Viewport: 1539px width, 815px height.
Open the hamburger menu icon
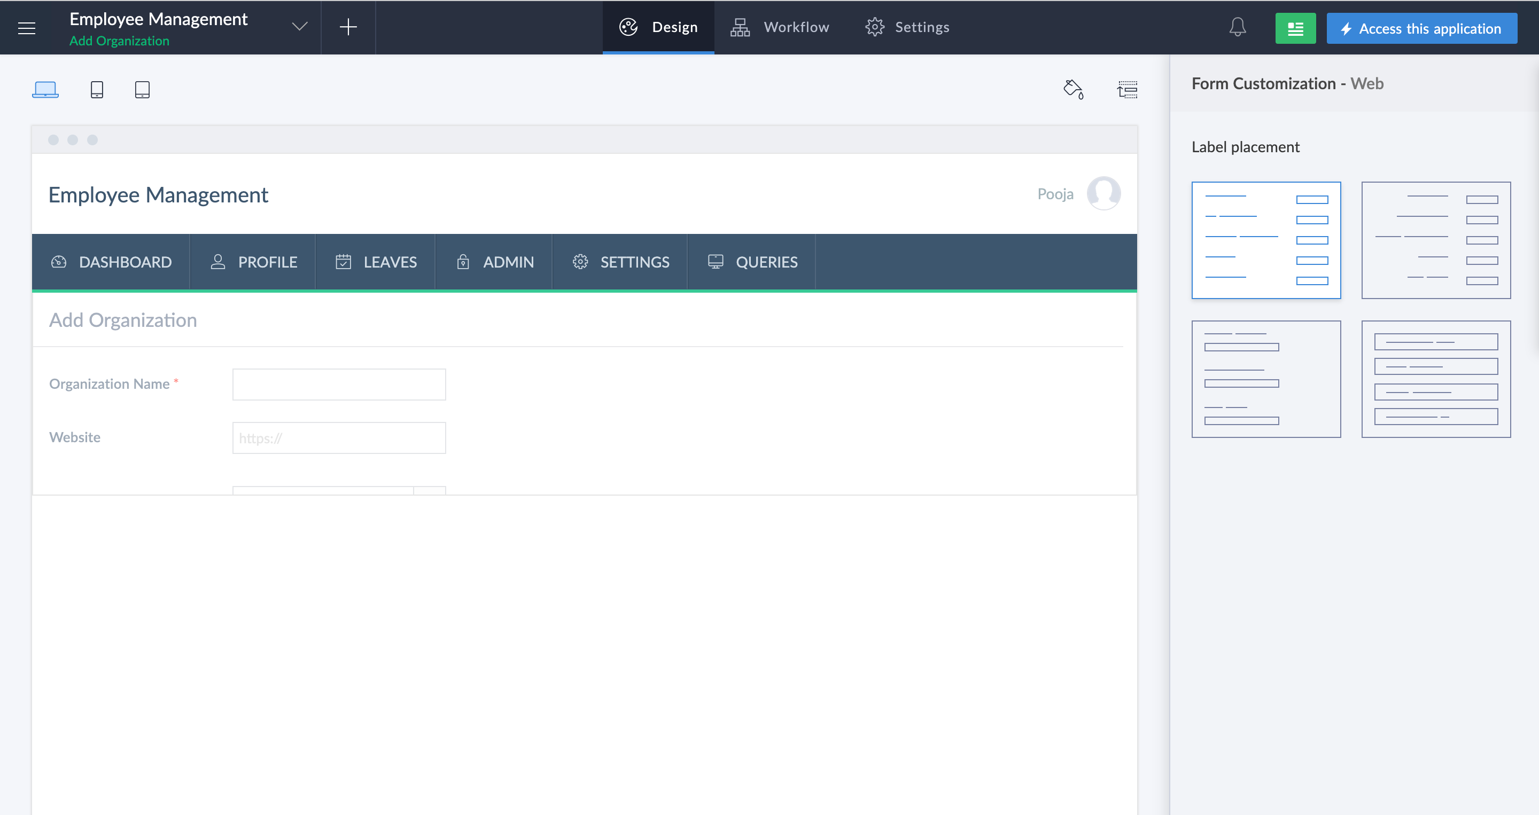[x=27, y=27]
